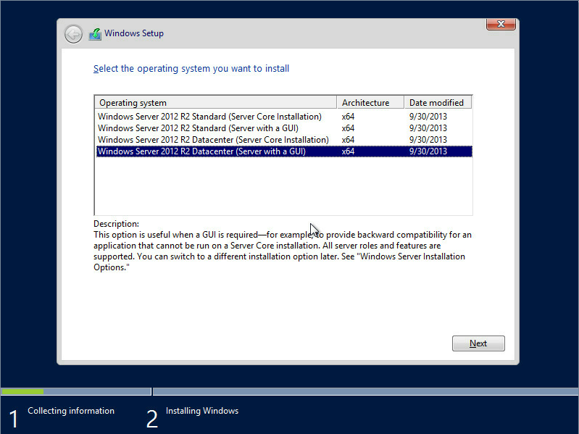The image size is (579, 434).
Task: Click the Windows Setup title icon
Action: coord(95,34)
